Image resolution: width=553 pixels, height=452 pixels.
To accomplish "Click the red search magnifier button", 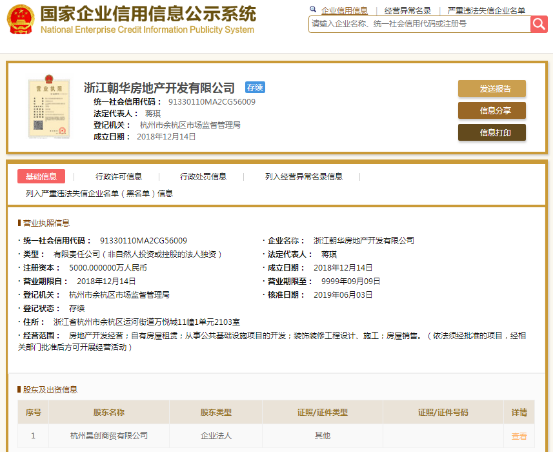I will click(539, 24).
